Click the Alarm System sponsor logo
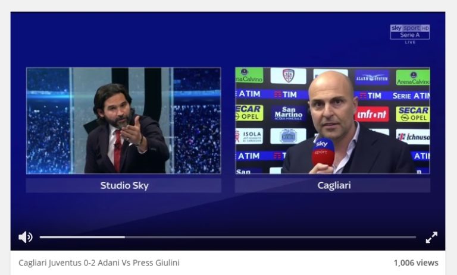 coord(372,77)
